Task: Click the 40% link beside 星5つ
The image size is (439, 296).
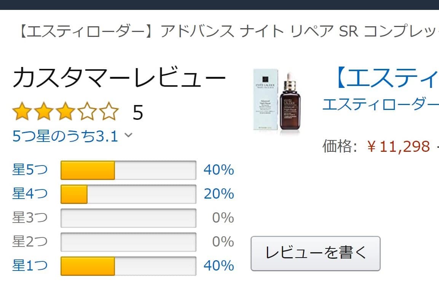Action: (x=219, y=170)
